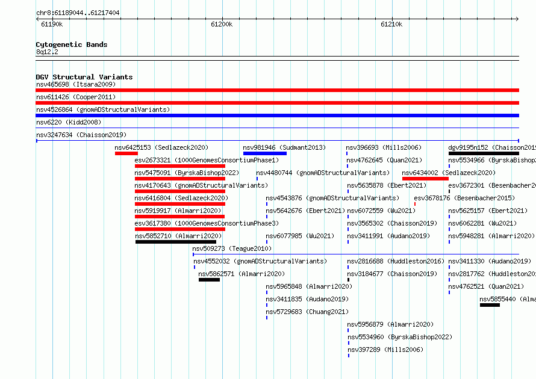
Task: Click esv3678176 (Besenbacher2015) label
Action: [x=464, y=198]
